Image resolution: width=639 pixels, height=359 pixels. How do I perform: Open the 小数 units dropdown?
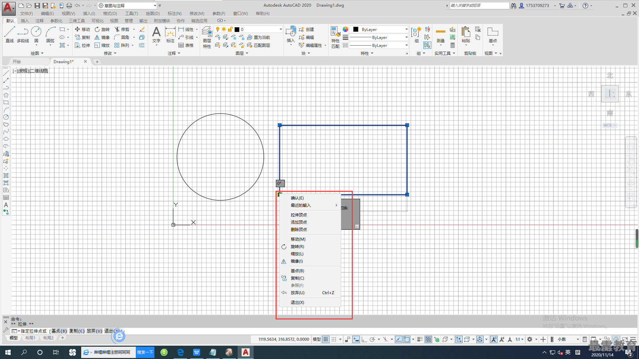click(568, 339)
